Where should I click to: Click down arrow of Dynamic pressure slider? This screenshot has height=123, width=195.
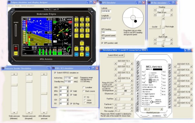(29, 112)
